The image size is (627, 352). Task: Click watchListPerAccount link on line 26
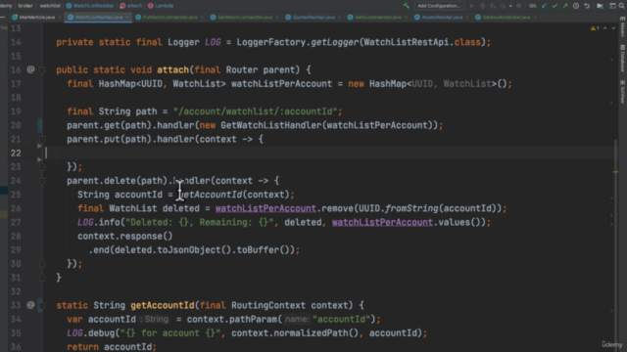click(265, 208)
